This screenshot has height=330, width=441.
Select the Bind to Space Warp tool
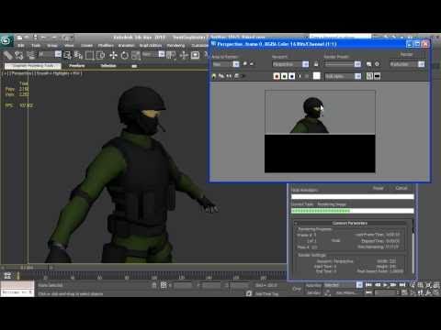pos(30,55)
